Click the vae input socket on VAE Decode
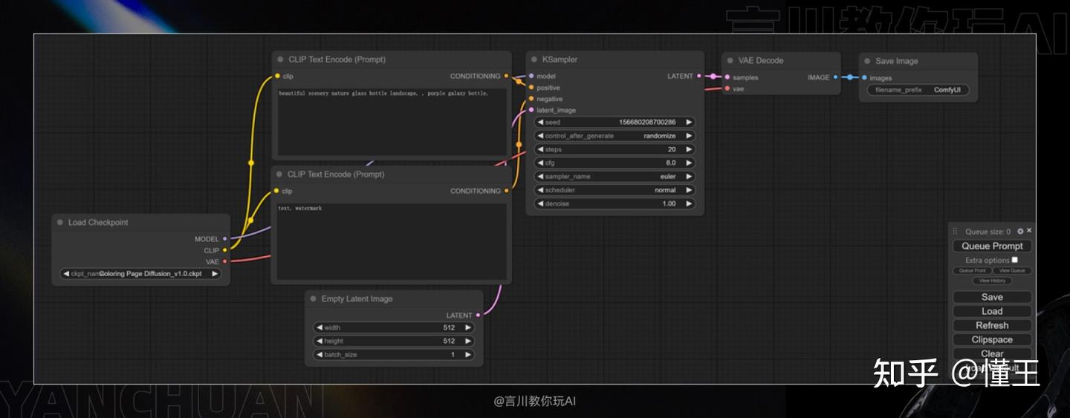 click(x=727, y=88)
